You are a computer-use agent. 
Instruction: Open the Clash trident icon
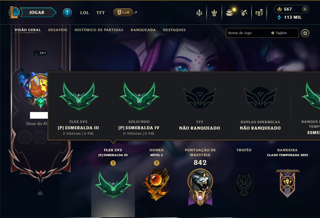pos(199,13)
